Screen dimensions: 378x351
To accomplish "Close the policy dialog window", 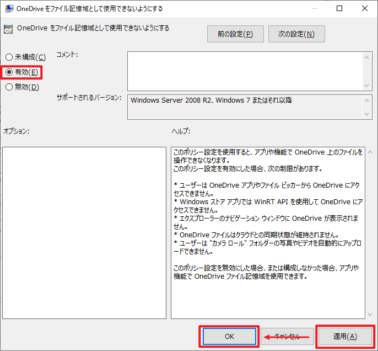I will click(x=365, y=8).
